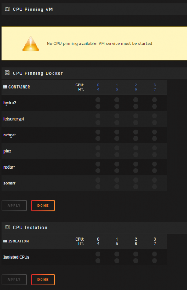Select the hydra2 container name

click(x=10, y=103)
